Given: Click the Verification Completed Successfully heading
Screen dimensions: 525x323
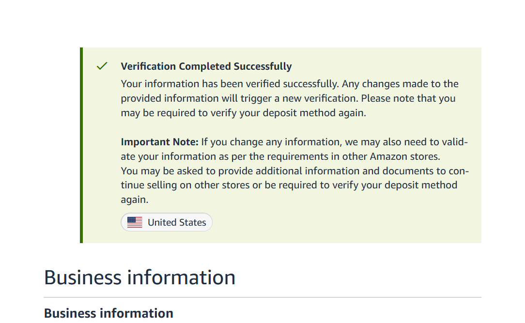Looking at the screenshot, I should (x=206, y=66).
